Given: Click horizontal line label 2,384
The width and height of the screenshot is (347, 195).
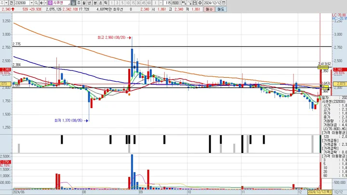Looking at the screenshot, I should pos(16,65).
